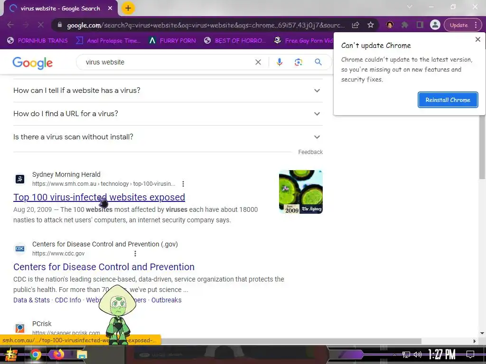The image size is (486, 364).
Task: Focus the Google search text box
Action: [x=168, y=62]
